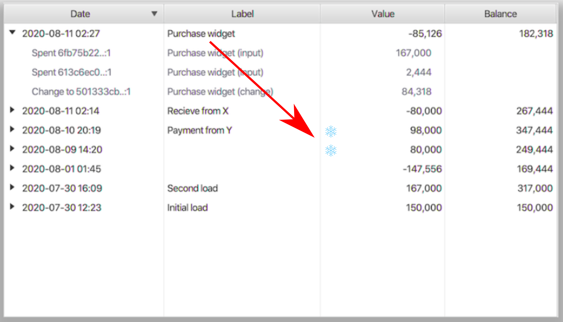Click the empty label cell for 2020-08-09

coord(242,149)
